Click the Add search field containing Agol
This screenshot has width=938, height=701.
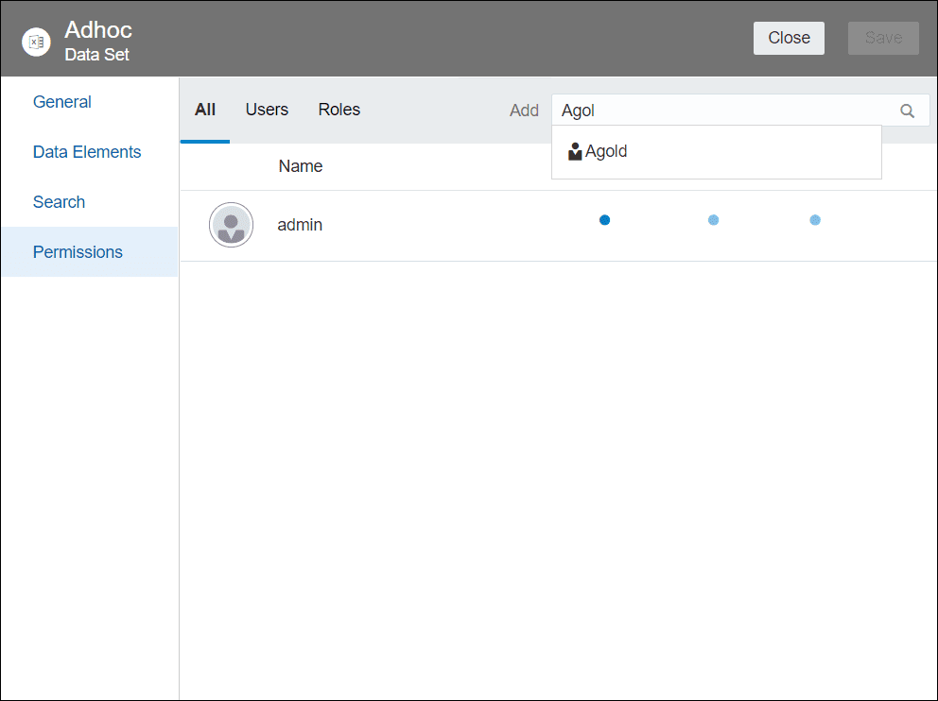(740, 111)
